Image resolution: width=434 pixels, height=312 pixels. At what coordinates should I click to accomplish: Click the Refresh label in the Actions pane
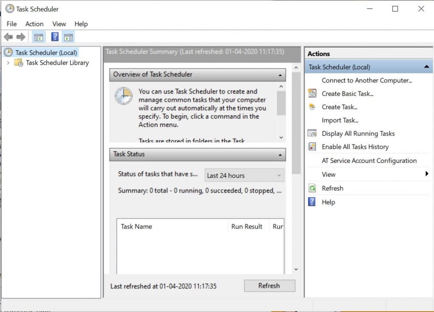(x=332, y=188)
